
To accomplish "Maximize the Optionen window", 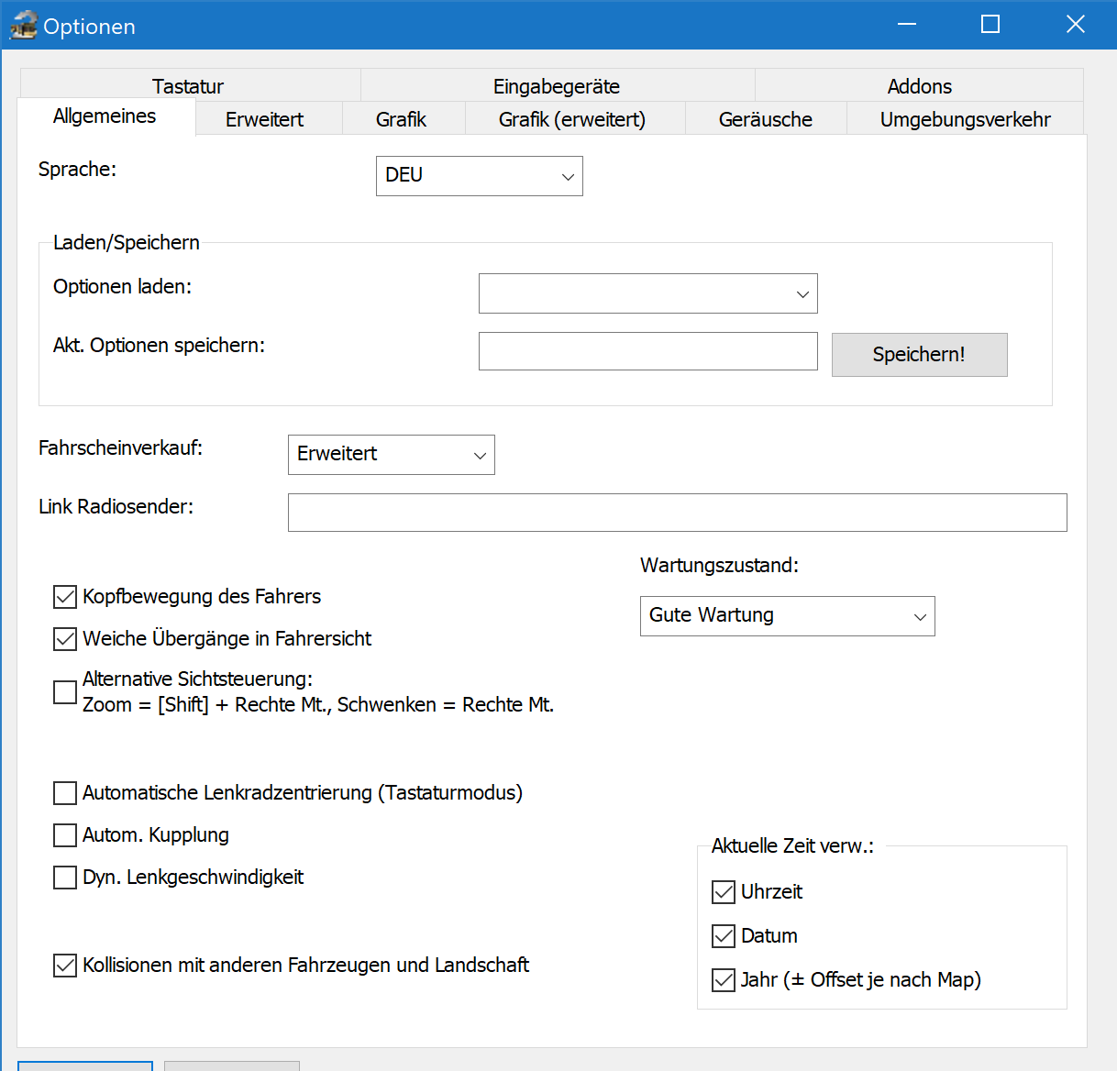I will [990, 25].
